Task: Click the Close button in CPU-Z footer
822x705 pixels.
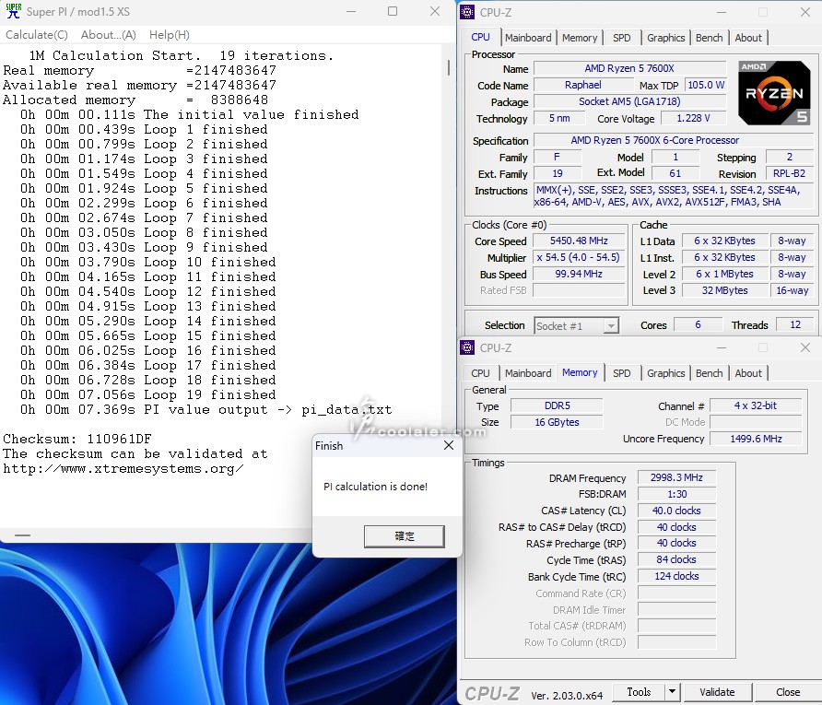Action: tap(788, 692)
